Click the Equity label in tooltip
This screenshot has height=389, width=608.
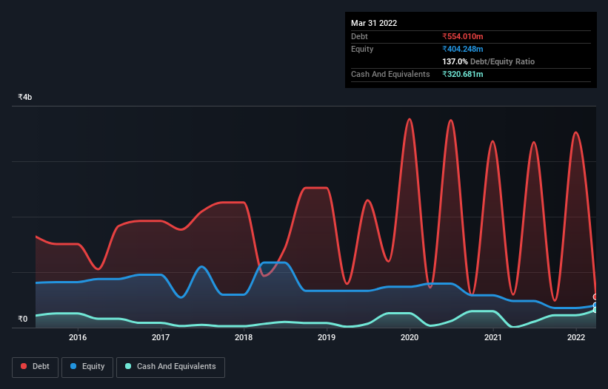[x=362, y=49]
